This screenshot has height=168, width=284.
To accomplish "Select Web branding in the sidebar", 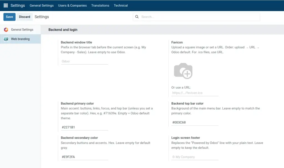I will point(20,39).
